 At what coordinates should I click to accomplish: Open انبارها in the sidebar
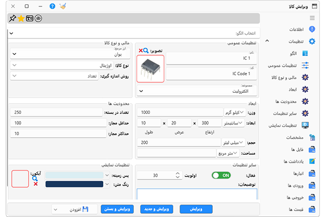coord(298,174)
